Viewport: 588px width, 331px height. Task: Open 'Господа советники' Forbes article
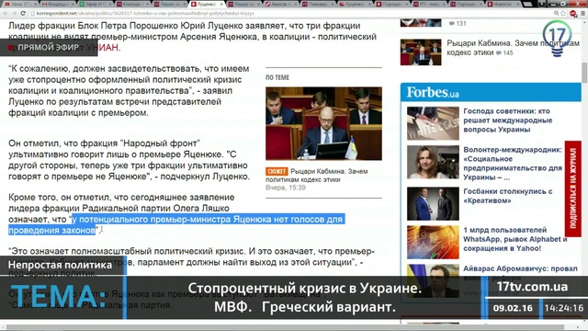[508, 120]
